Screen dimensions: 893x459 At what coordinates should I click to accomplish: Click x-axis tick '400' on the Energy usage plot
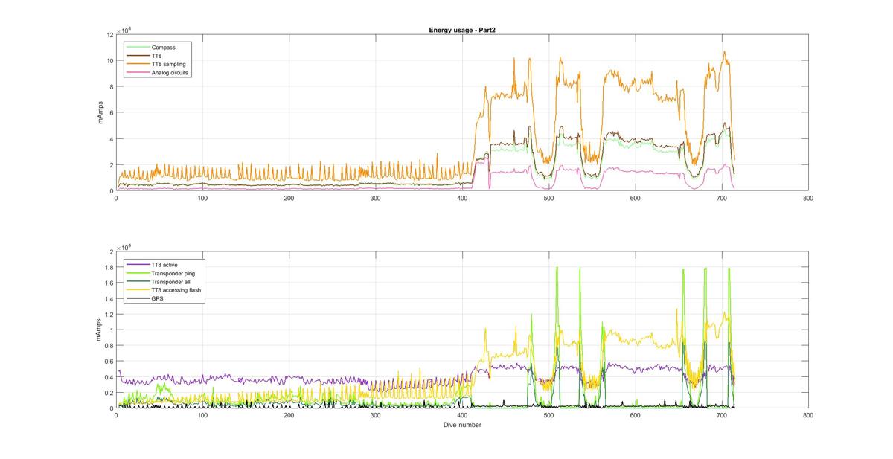point(461,199)
